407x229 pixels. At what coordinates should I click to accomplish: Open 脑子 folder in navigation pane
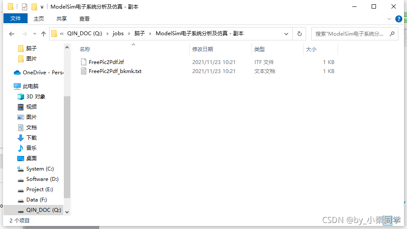coord(31,49)
